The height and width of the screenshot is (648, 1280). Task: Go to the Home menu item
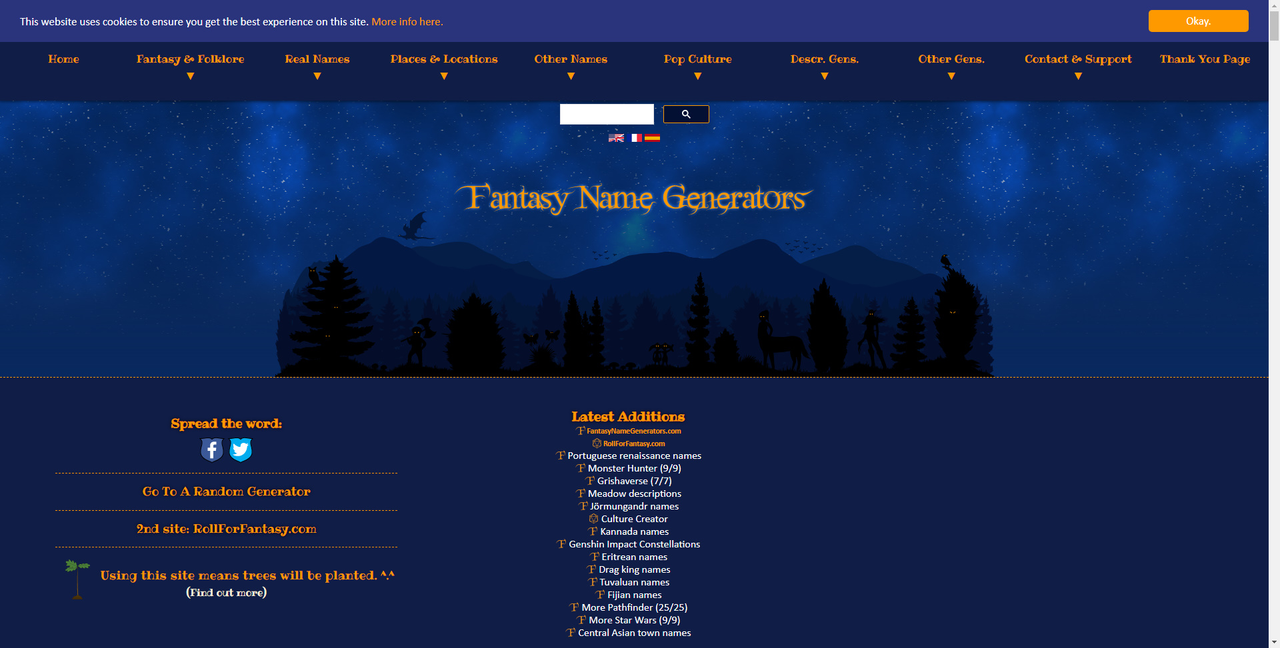[x=64, y=59]
